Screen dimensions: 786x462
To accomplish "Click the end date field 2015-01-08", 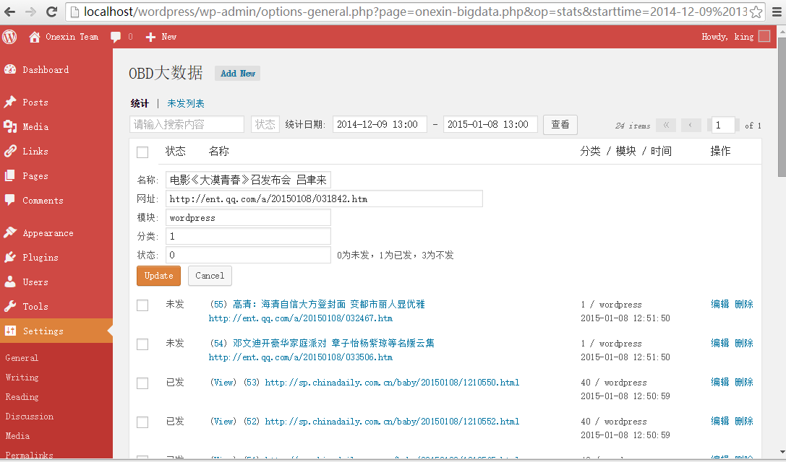I will point(490,125).
